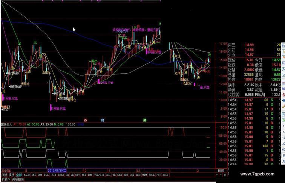Click the A2: 50.00 indicator parameter
The height and width of the screenshot is (183, 285).
click(33, 124)
